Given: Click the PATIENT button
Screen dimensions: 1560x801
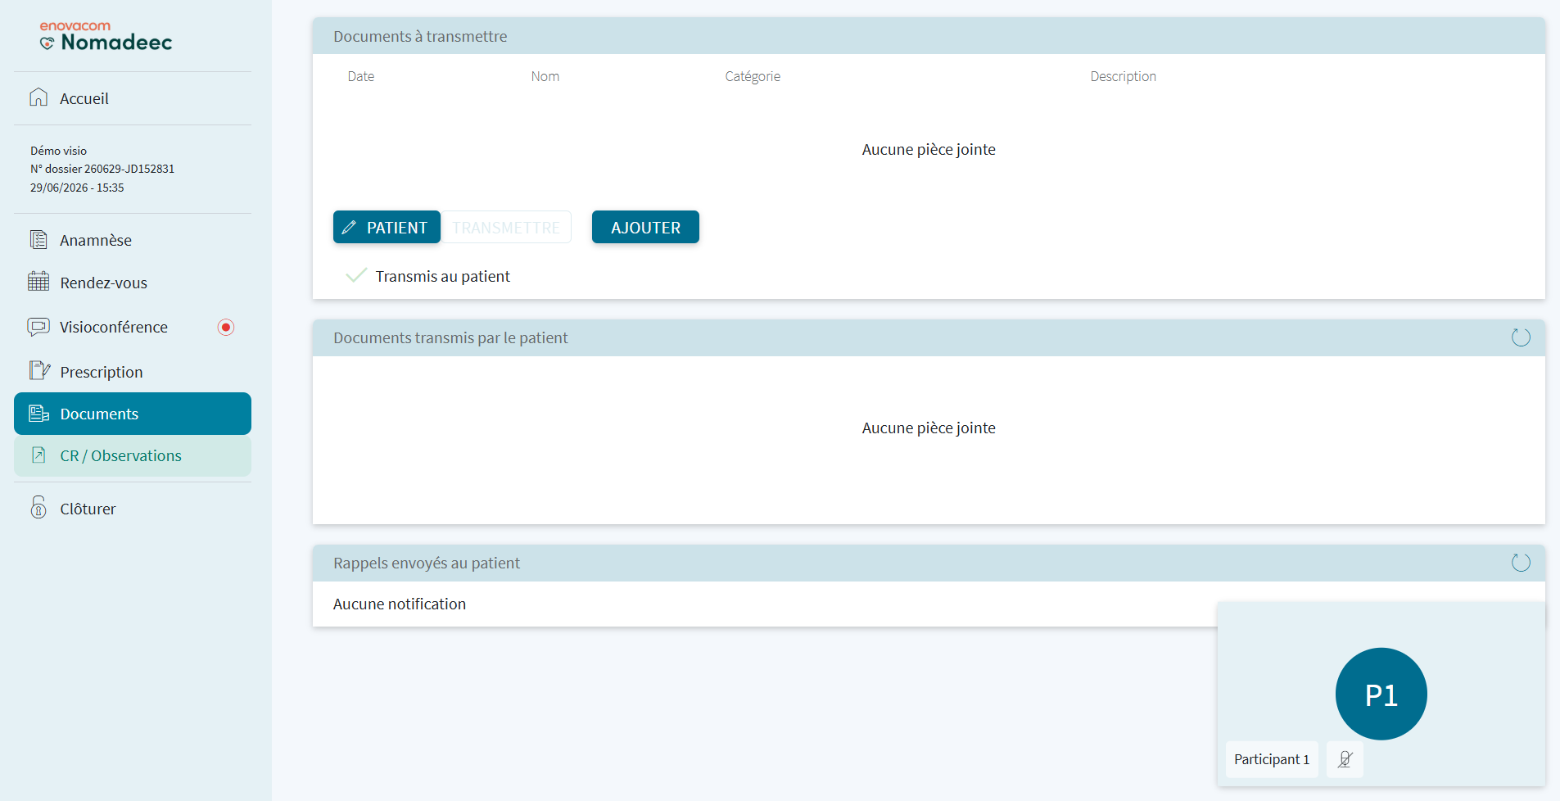Looking at the screenshot, I should pyautogui.click(x=387, y=227).
